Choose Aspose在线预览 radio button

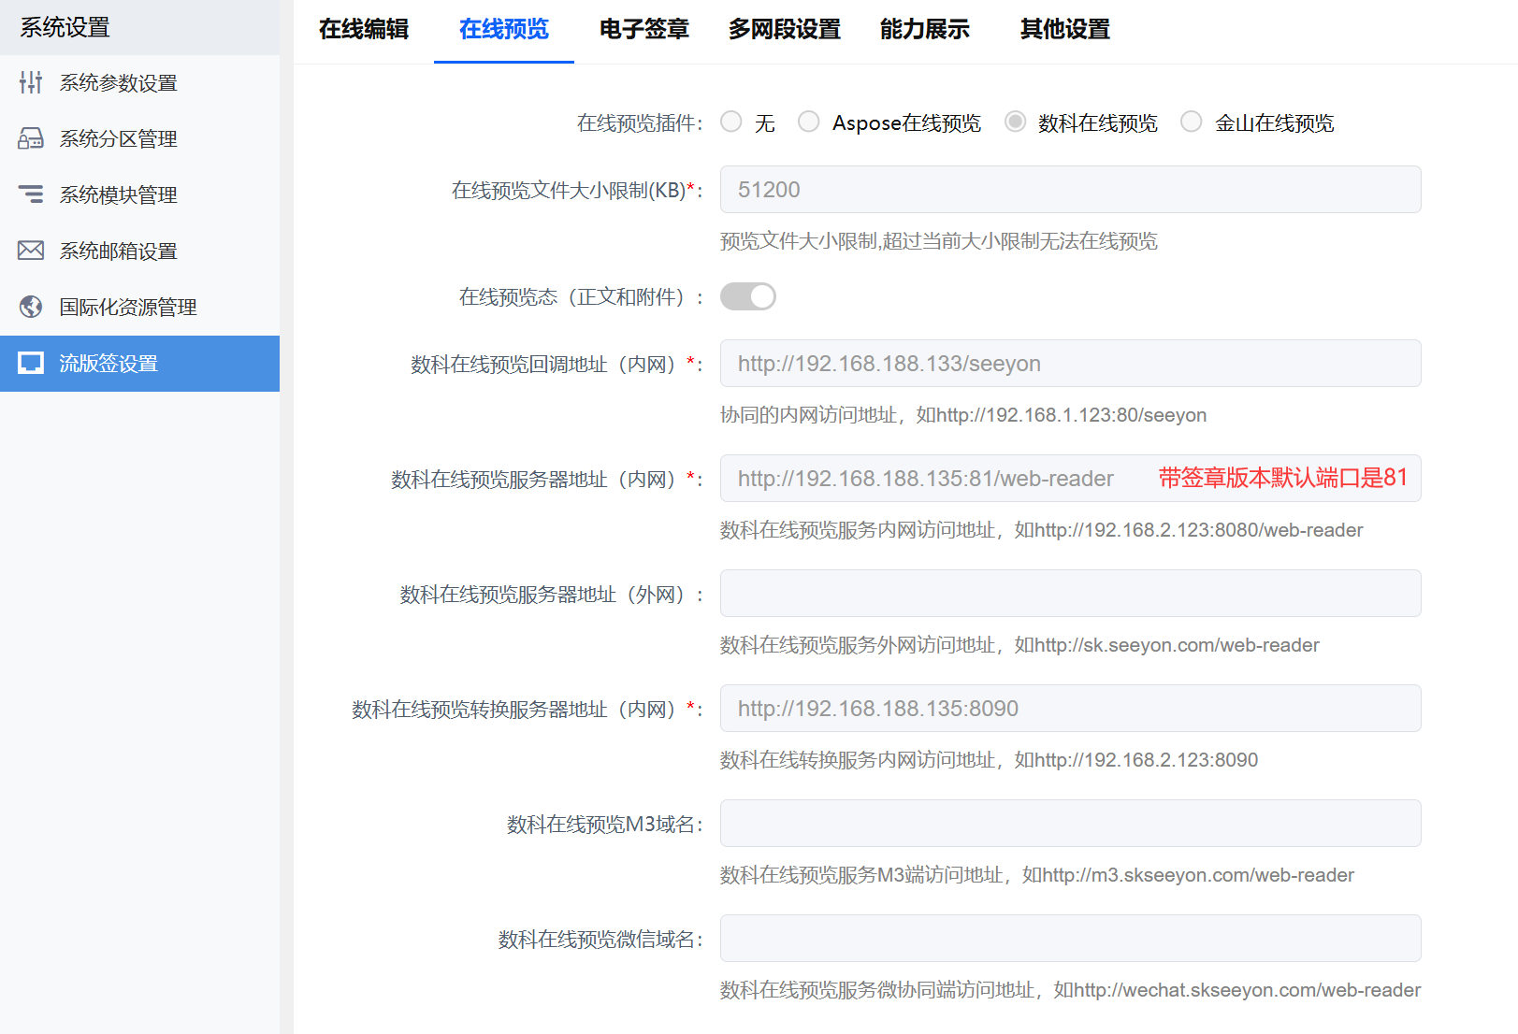[809, 122]
